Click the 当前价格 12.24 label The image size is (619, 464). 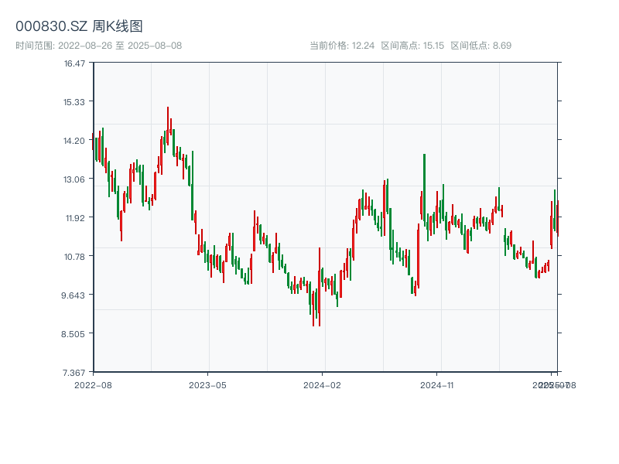342,46
